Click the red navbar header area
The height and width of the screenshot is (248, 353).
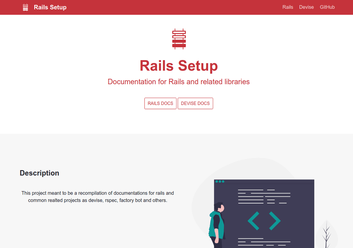point(163,7)
